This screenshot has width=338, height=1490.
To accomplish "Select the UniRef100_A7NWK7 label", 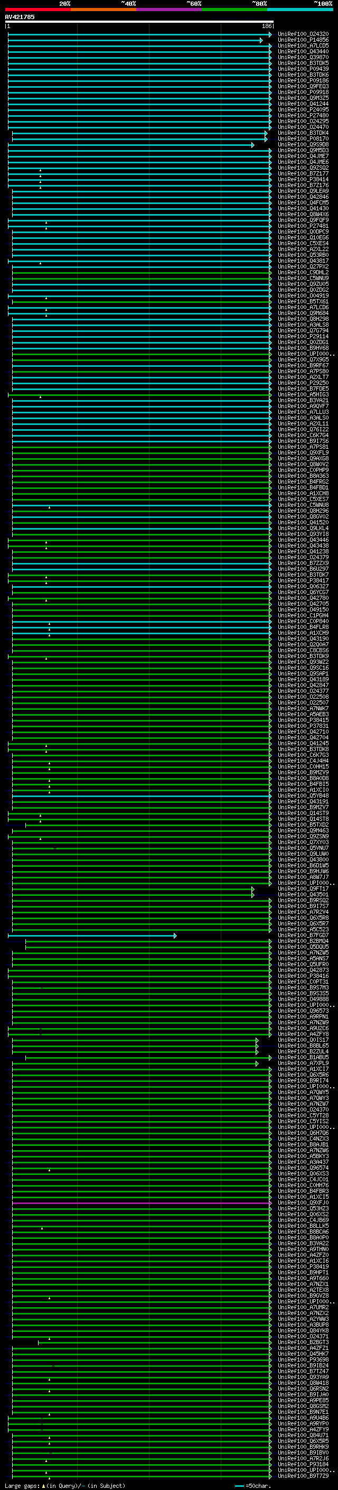I will pos(303,709).
